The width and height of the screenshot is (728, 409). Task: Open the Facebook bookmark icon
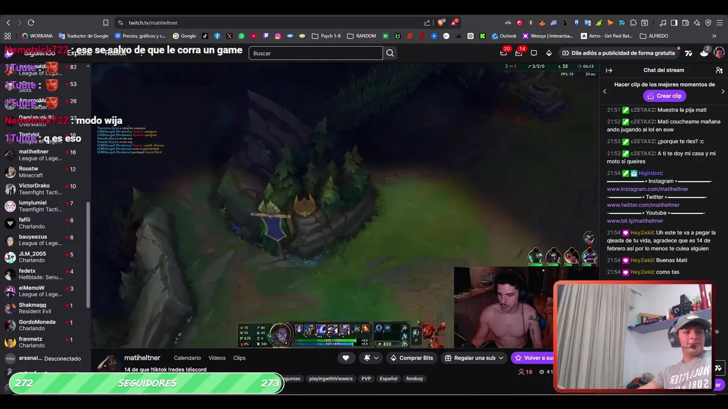pyautogui.click(x=217, y=36)
